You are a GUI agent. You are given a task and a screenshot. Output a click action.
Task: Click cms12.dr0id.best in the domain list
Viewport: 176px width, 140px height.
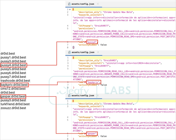(13, 89)
